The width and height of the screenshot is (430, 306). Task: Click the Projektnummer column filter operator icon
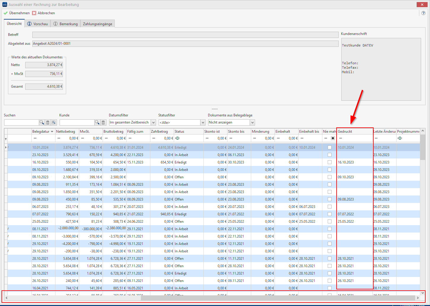pos(400,138)
